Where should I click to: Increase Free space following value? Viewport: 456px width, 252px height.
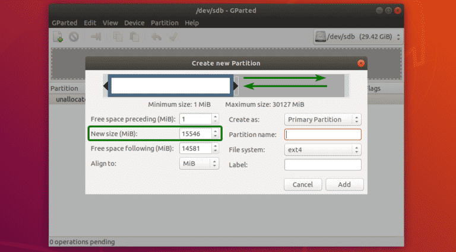pyautogui.click(x=215, y=146)
